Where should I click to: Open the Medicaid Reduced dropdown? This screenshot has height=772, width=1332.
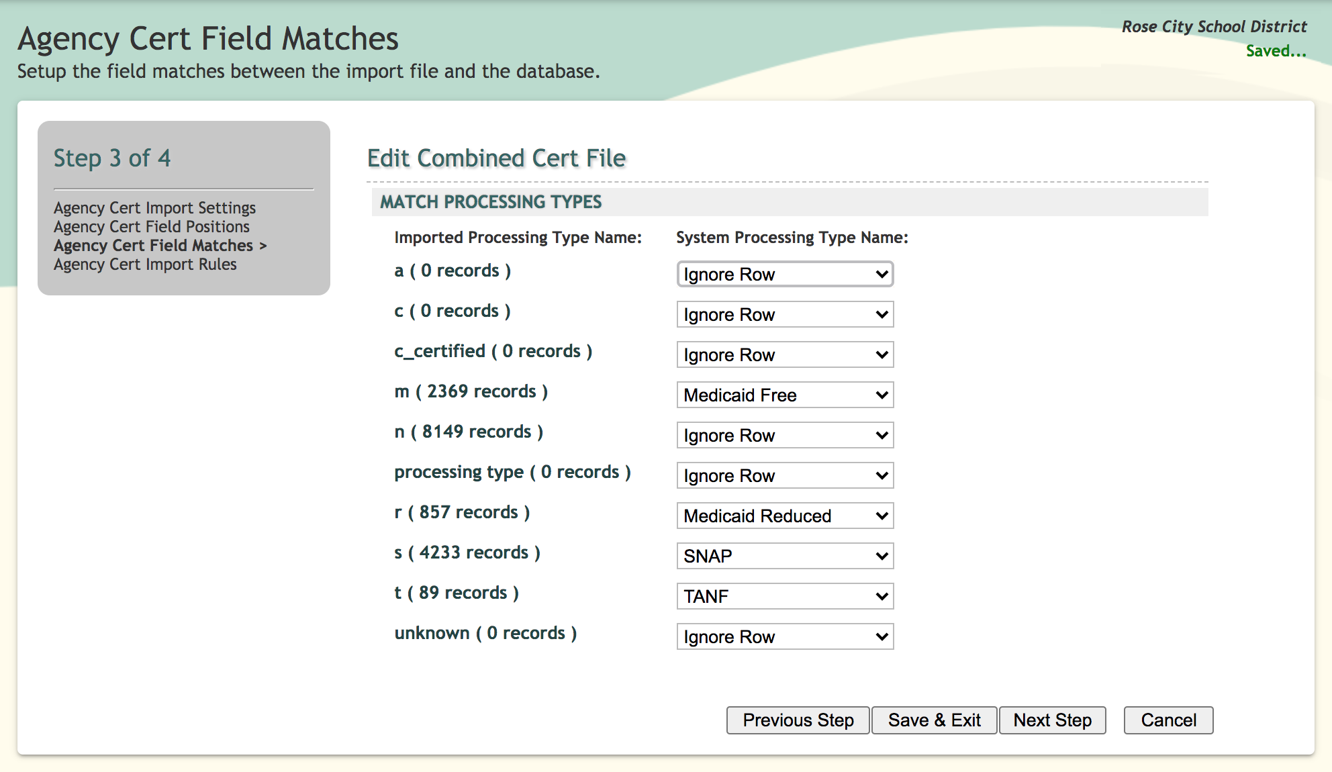(x=785, y=516)
